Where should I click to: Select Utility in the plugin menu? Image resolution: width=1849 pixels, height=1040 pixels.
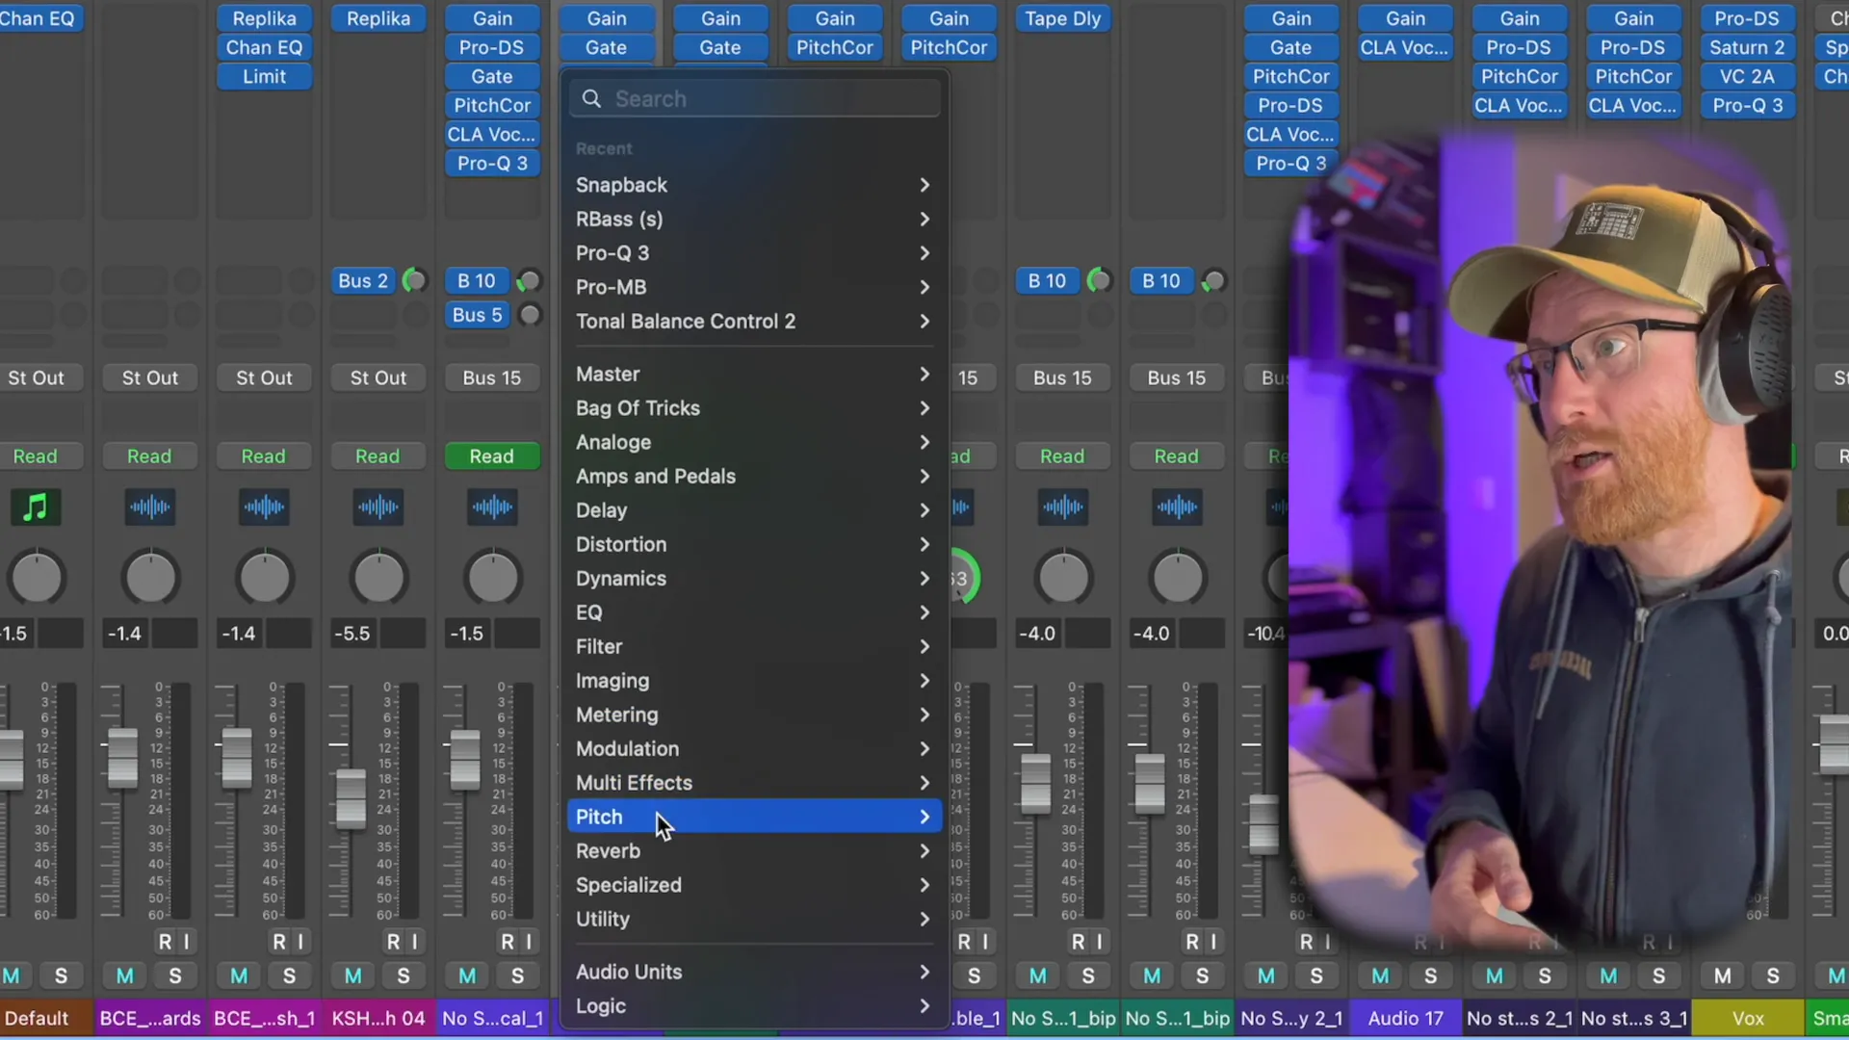(754, 920)
